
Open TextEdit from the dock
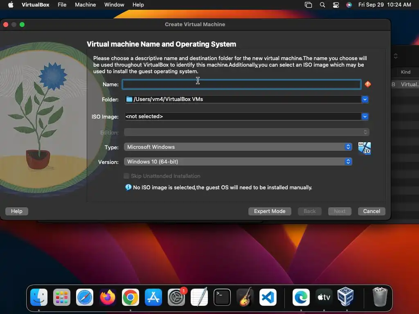[x=199, y=297]
